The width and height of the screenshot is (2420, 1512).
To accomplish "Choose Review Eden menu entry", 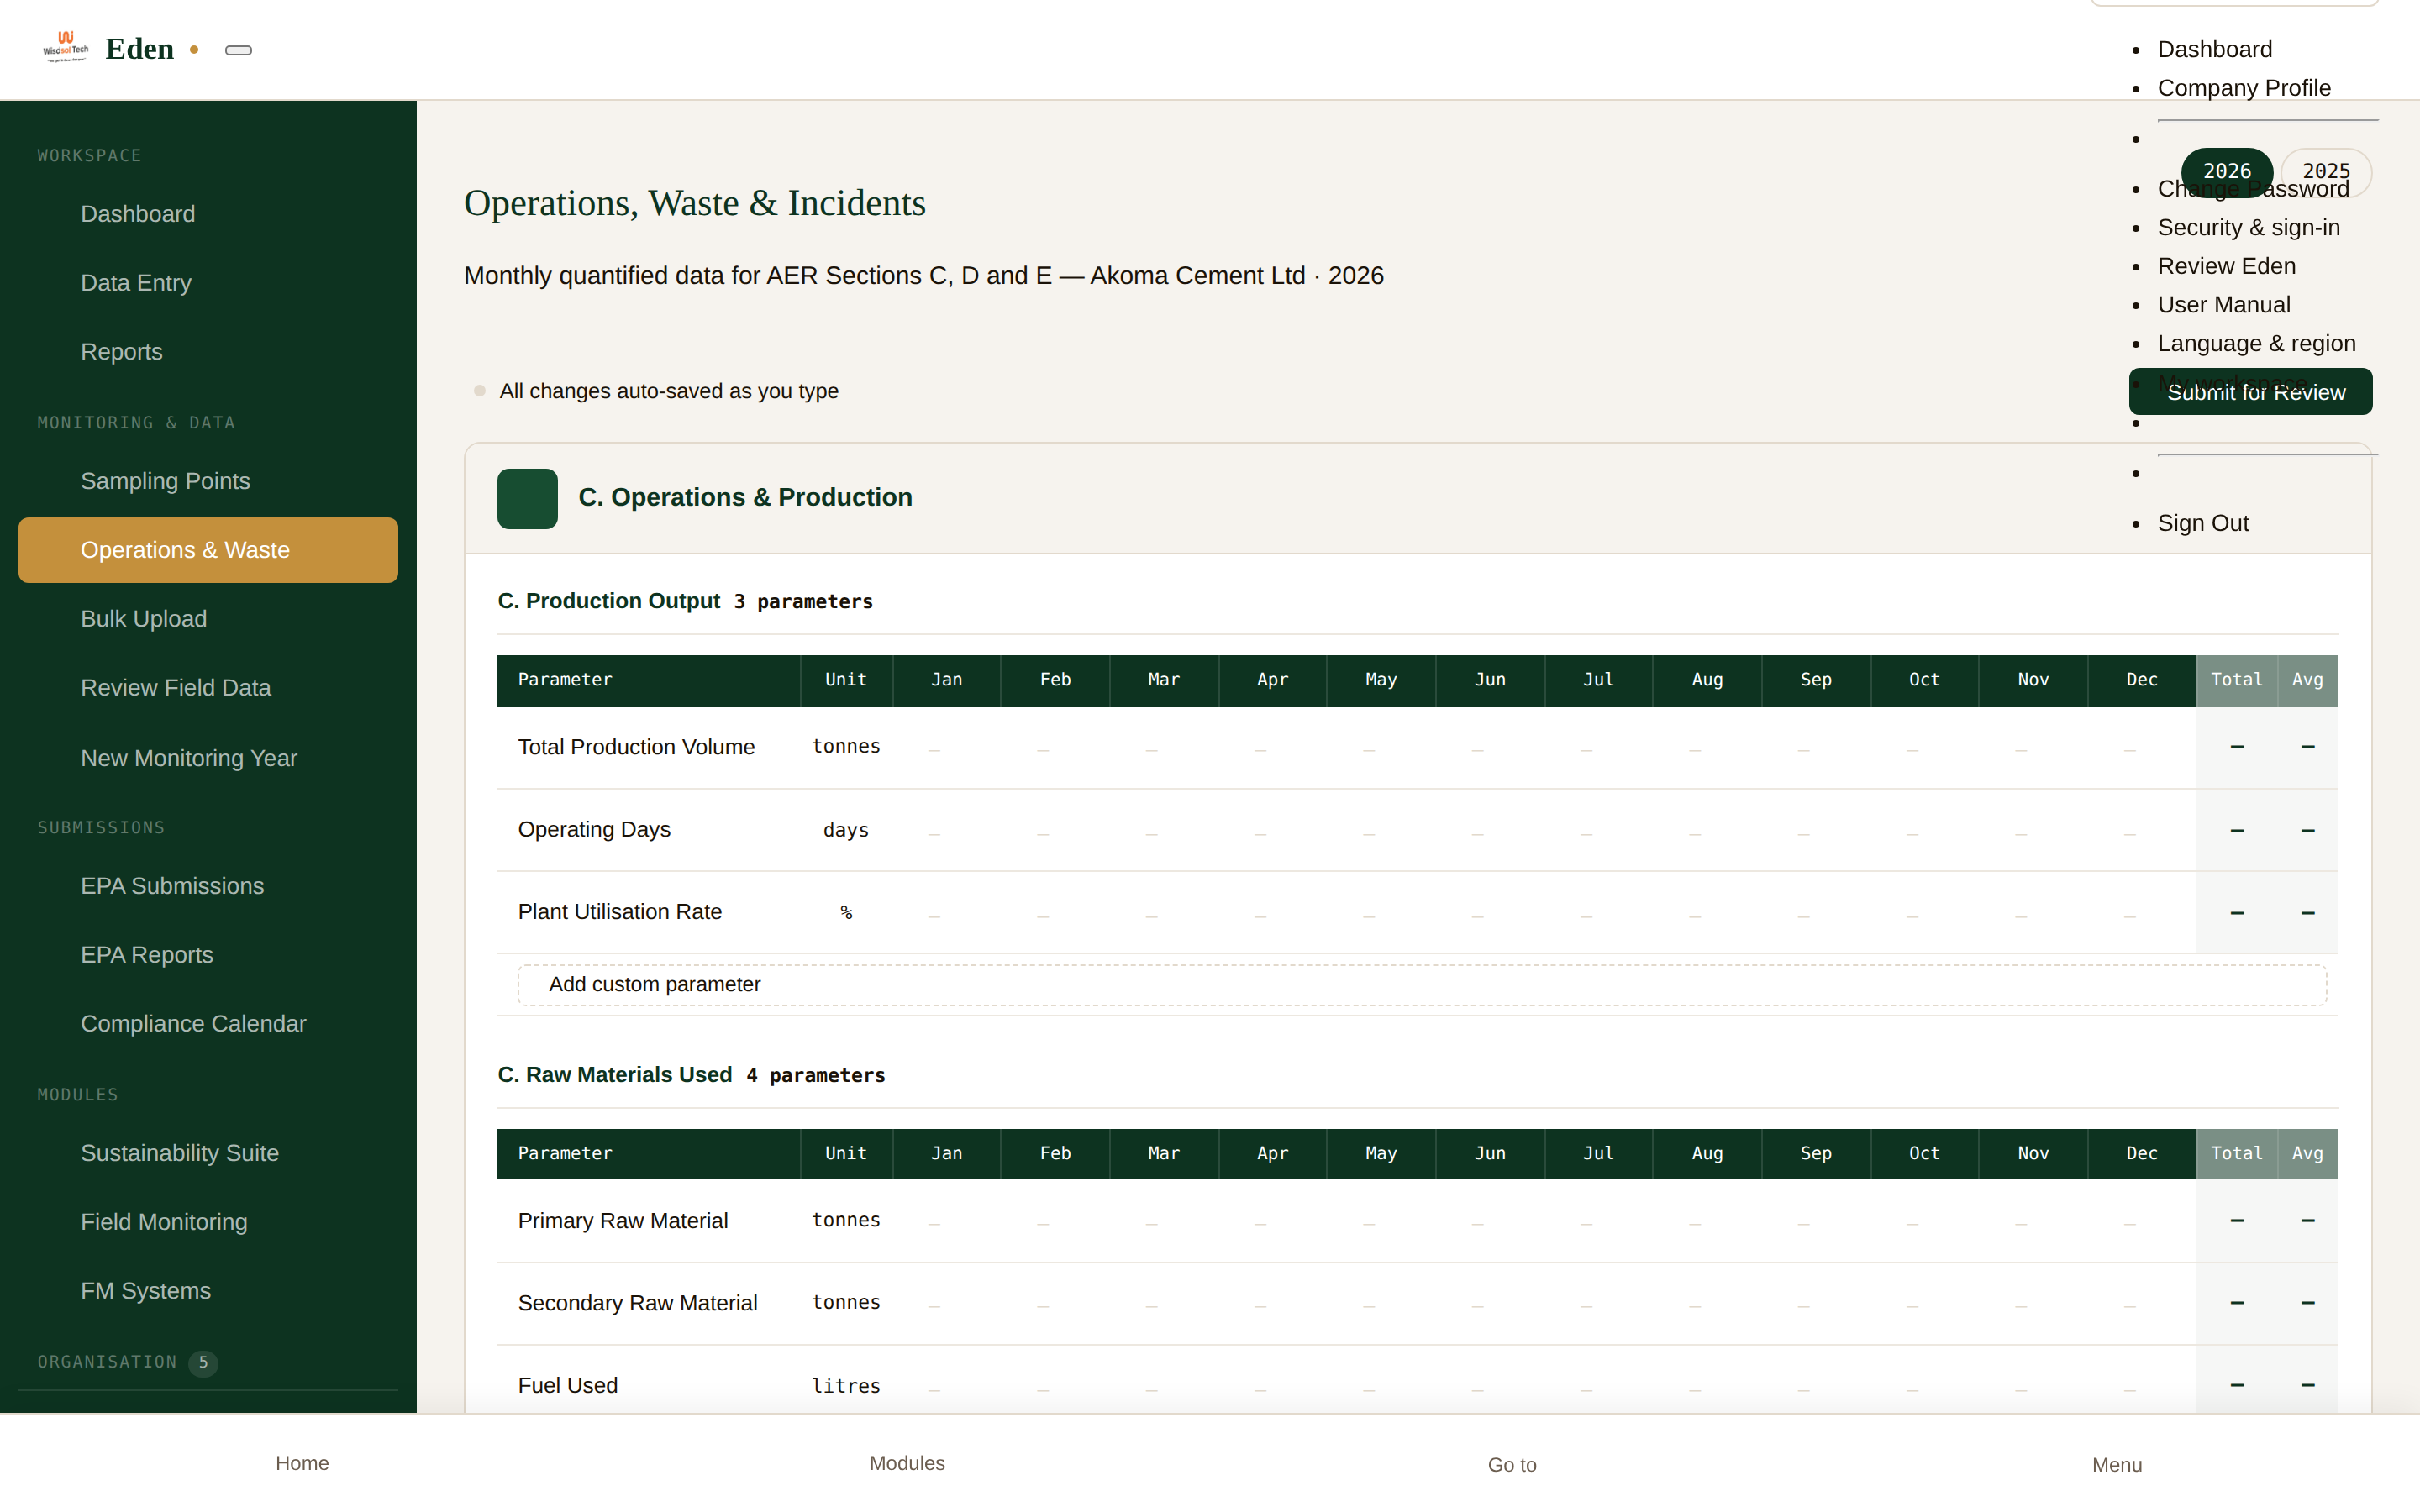I will (x=2226, y=266).
